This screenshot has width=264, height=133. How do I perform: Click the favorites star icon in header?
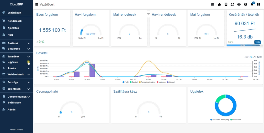point(219,4)
